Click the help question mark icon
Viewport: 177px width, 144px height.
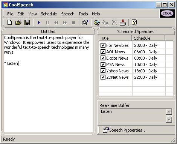click(134, 22)
